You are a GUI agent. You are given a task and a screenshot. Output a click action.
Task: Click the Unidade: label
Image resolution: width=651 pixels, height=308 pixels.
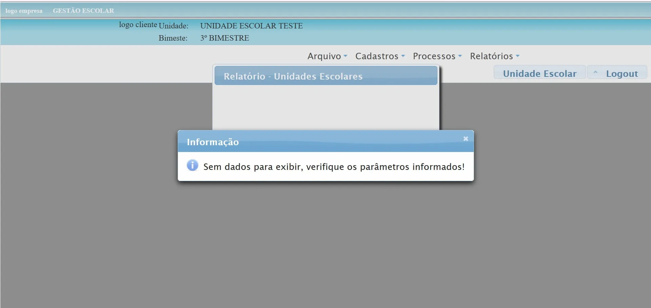point(174,26)
